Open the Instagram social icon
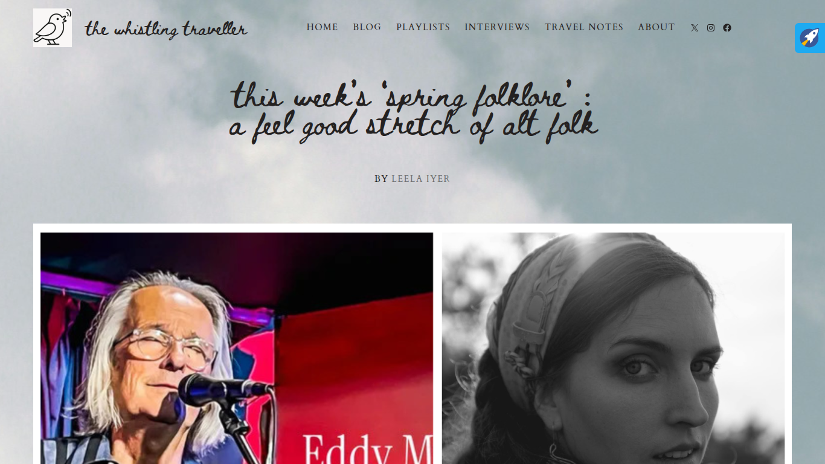825x464 pixels. click(711, 28)
